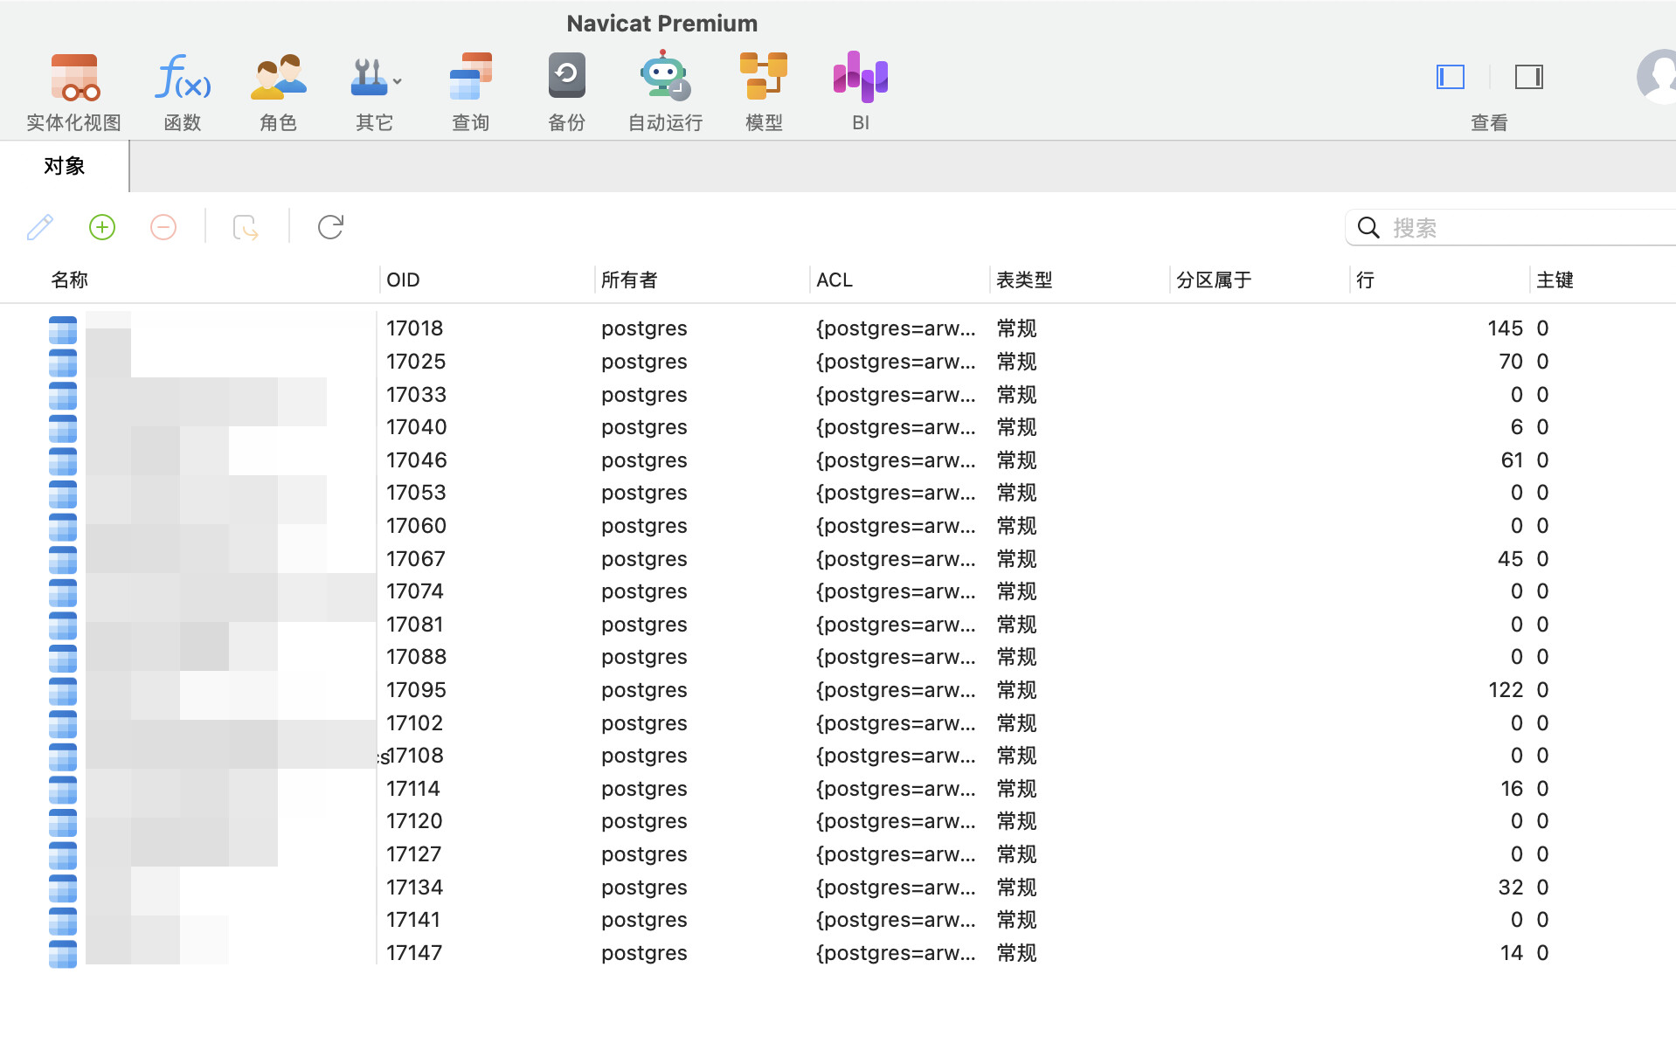Expand the 其它 dropdown arrow
Viewport: 1676px width, 1057px height.
click(x=398, y=81)
